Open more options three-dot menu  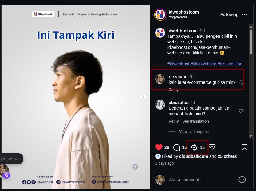pos(245,14)
